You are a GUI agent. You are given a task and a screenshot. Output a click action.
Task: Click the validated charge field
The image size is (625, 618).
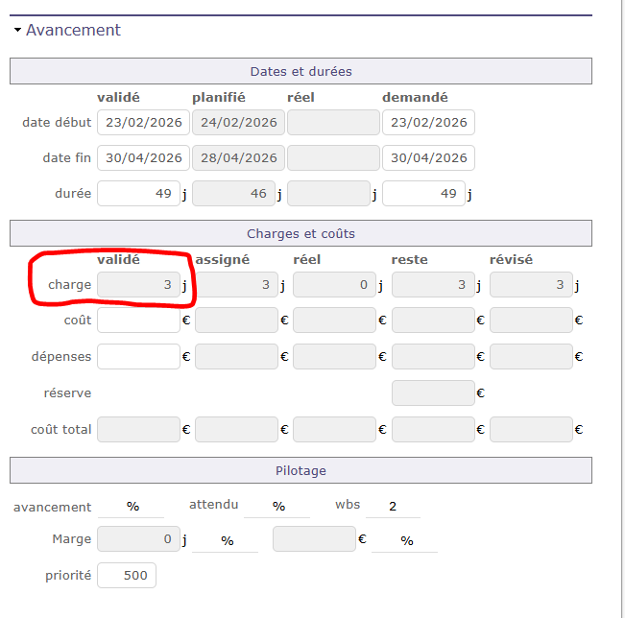point(138,285)
